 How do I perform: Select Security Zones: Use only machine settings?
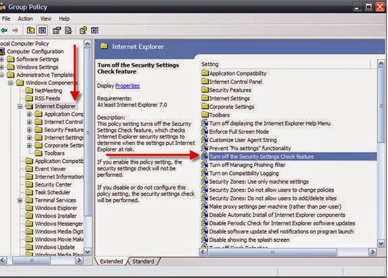point(259,182)
